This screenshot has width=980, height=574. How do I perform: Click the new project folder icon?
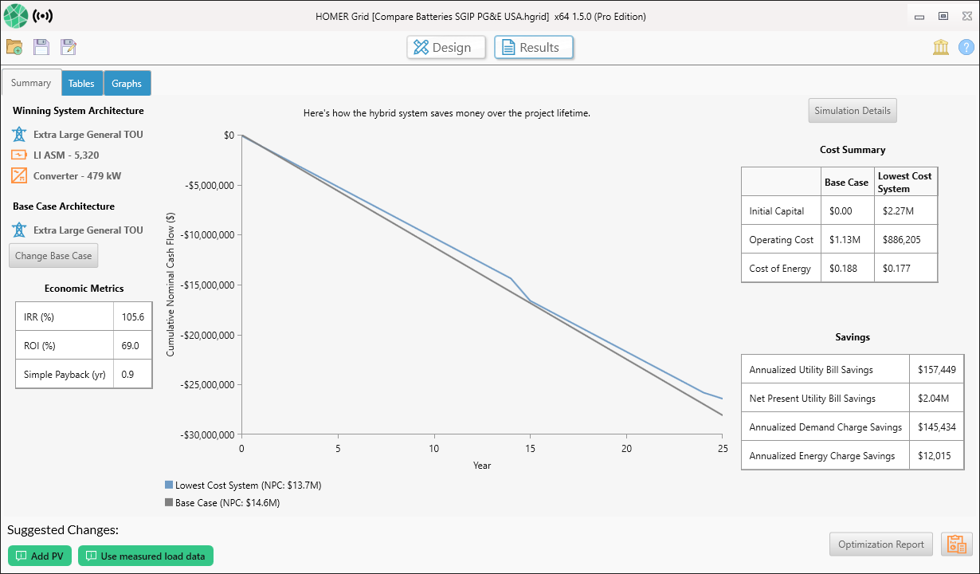coord(14,47)
